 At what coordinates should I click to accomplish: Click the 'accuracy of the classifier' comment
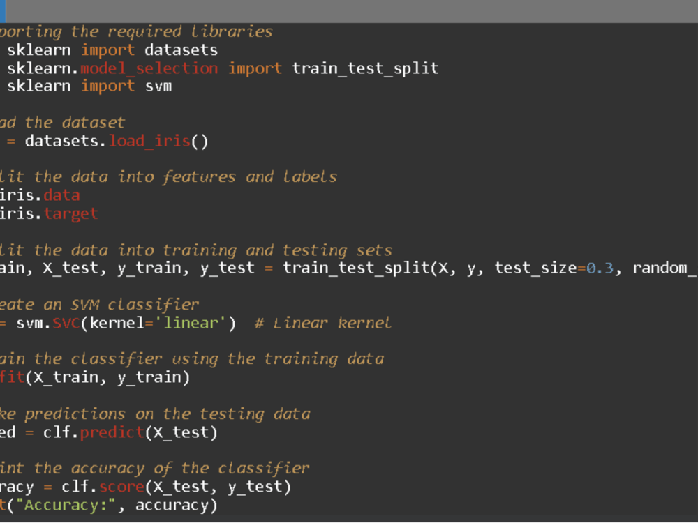pyautogui.click(x=154, y=469)
